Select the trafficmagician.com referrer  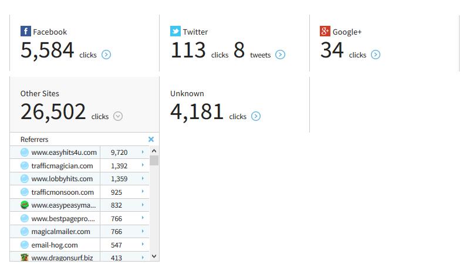point(62,166)
